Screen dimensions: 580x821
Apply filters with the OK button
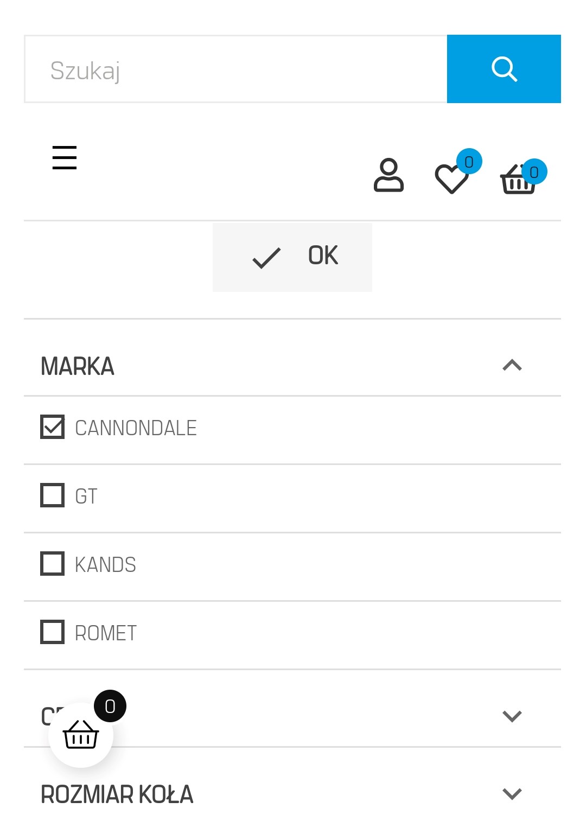(x=292, y=257)
